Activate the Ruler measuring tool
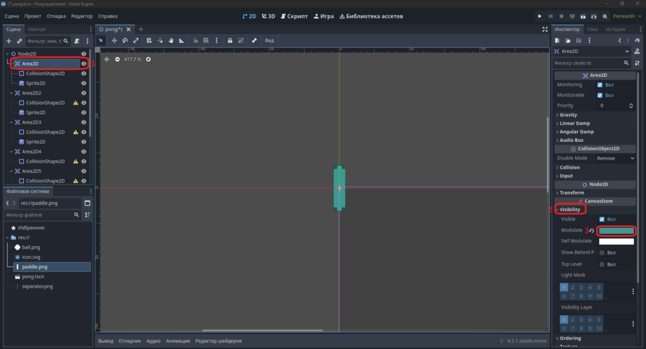This screenshot has height=349, width=646. click(x=181, y=40)
